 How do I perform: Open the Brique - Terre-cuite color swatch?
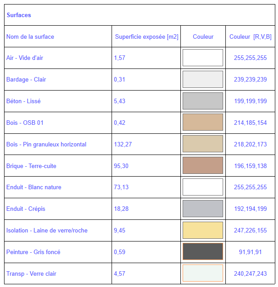(202, 165)
